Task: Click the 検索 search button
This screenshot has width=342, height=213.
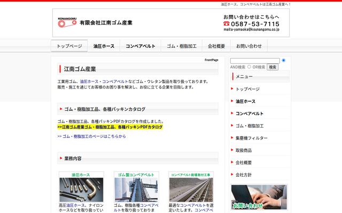Action: click(x=273, y=67)
